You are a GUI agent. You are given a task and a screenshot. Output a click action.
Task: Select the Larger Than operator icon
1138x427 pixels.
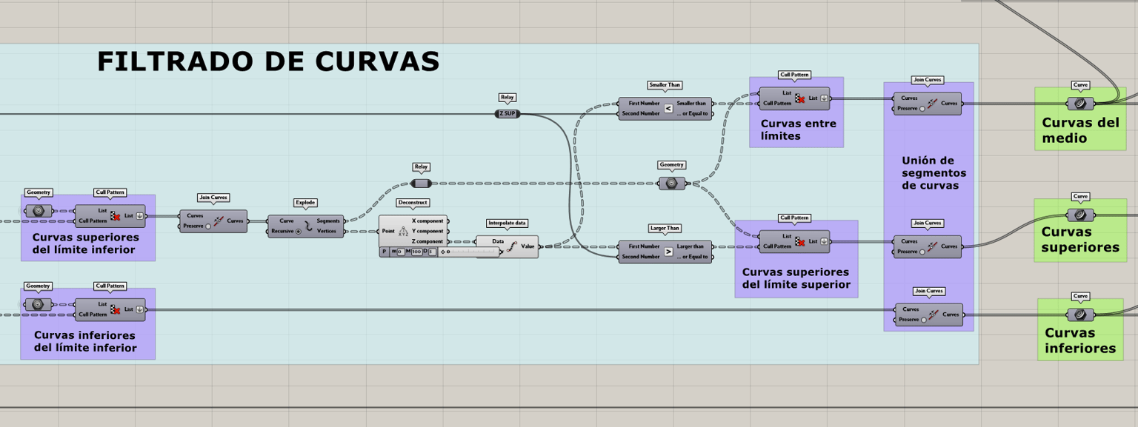point(668,252)
